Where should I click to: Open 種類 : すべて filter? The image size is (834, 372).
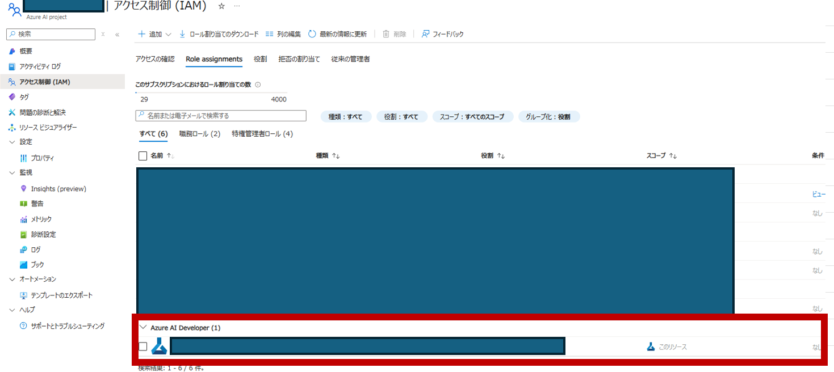point(345,117)
